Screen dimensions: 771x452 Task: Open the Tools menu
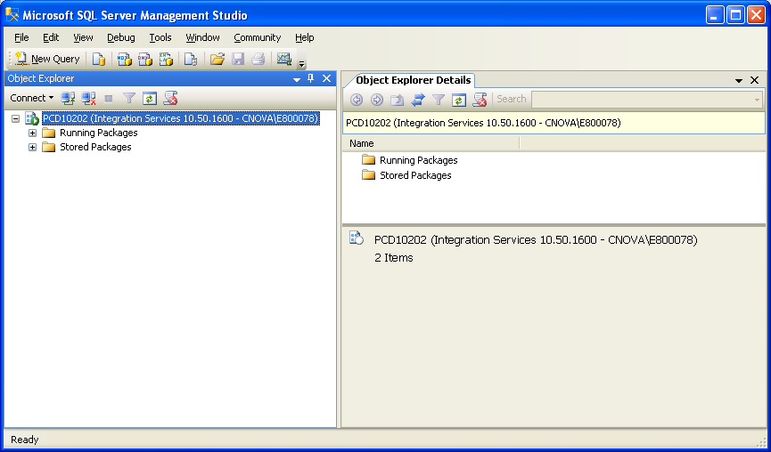pyautogui.click(x=160, y=37)
